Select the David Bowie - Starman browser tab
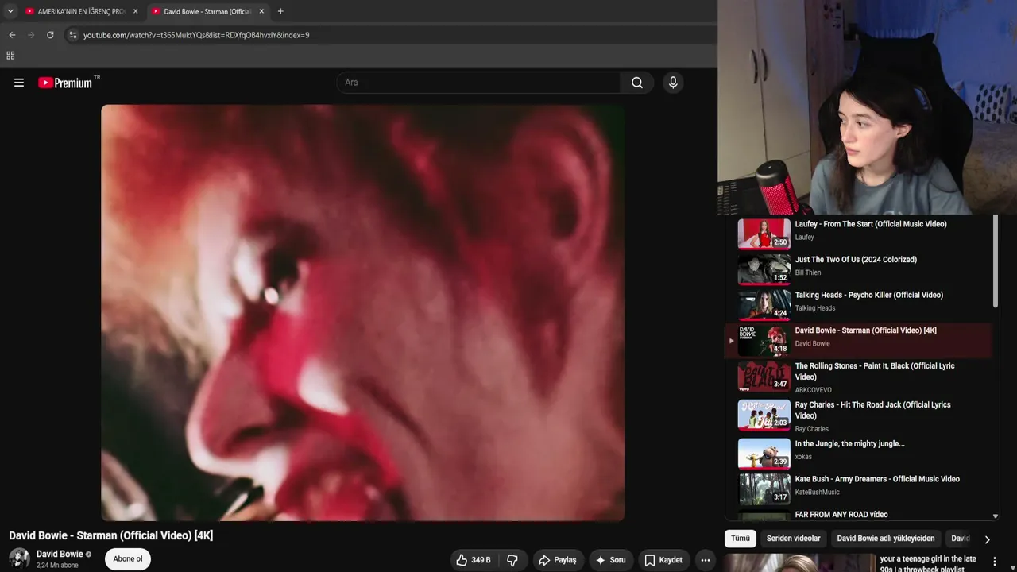 click(x=207, y=11)
